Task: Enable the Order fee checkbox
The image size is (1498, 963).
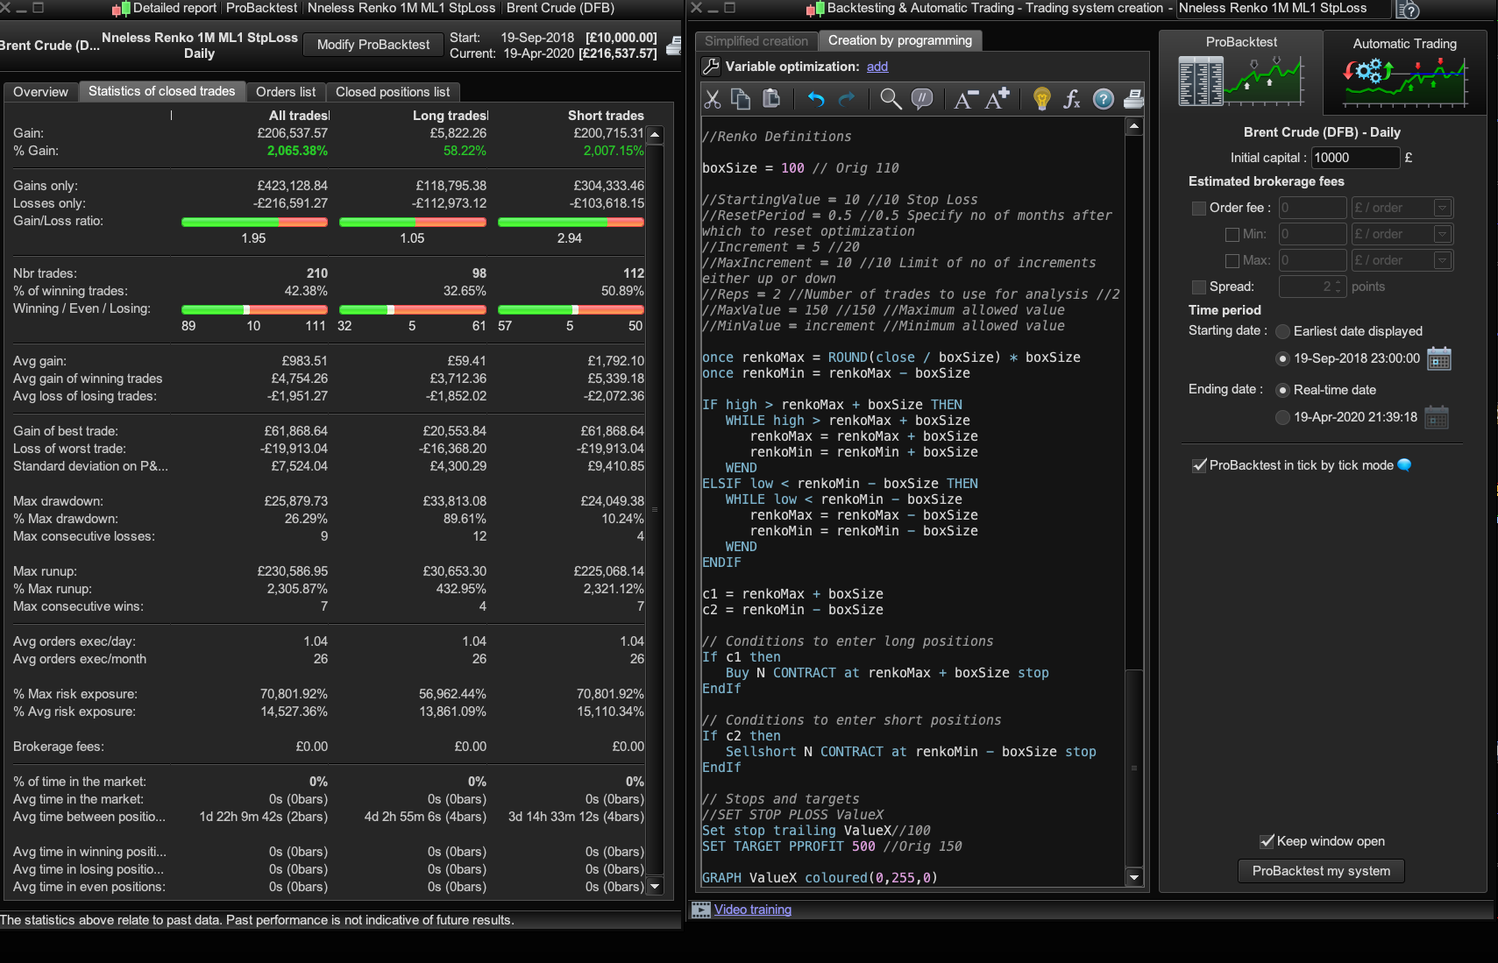Action: pos(1198,209)
